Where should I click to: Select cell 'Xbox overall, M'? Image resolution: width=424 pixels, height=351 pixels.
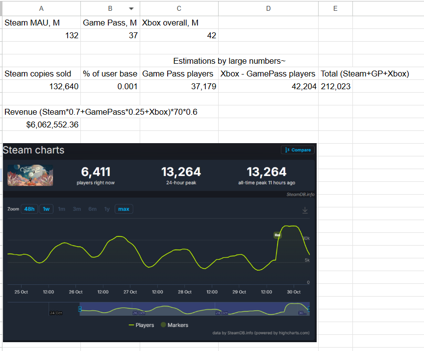[179, 23]
